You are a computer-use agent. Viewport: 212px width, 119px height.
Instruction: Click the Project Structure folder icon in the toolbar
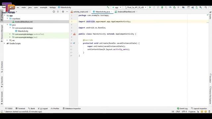(183, 7)
